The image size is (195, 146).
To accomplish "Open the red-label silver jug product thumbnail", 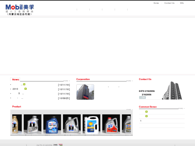I will [111, 124].
